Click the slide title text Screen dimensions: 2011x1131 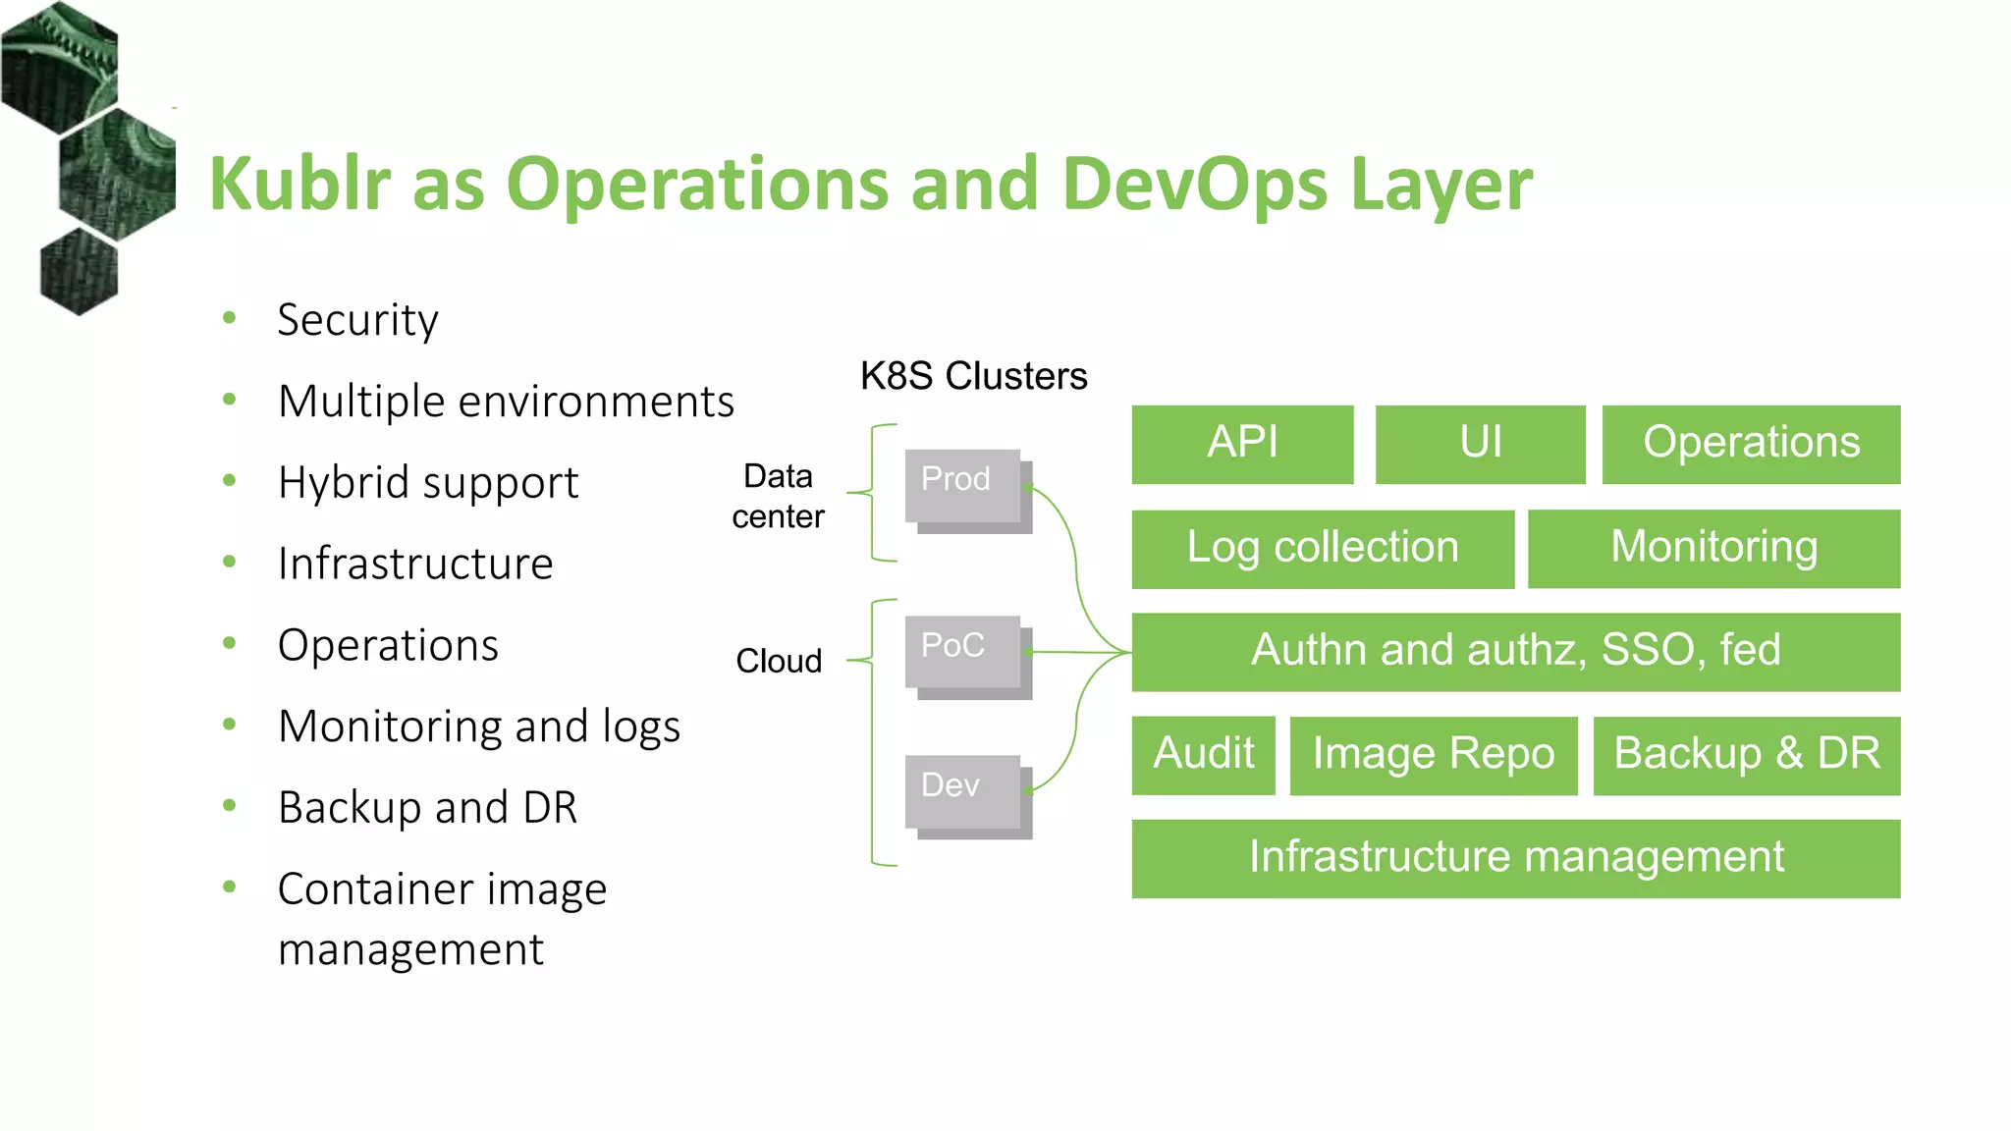(x=870, y=184)
